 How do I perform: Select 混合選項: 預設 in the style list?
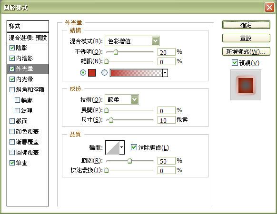click(28, 38)
